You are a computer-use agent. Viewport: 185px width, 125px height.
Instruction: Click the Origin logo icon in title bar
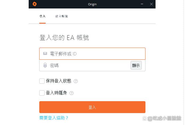tap(35, 4)
